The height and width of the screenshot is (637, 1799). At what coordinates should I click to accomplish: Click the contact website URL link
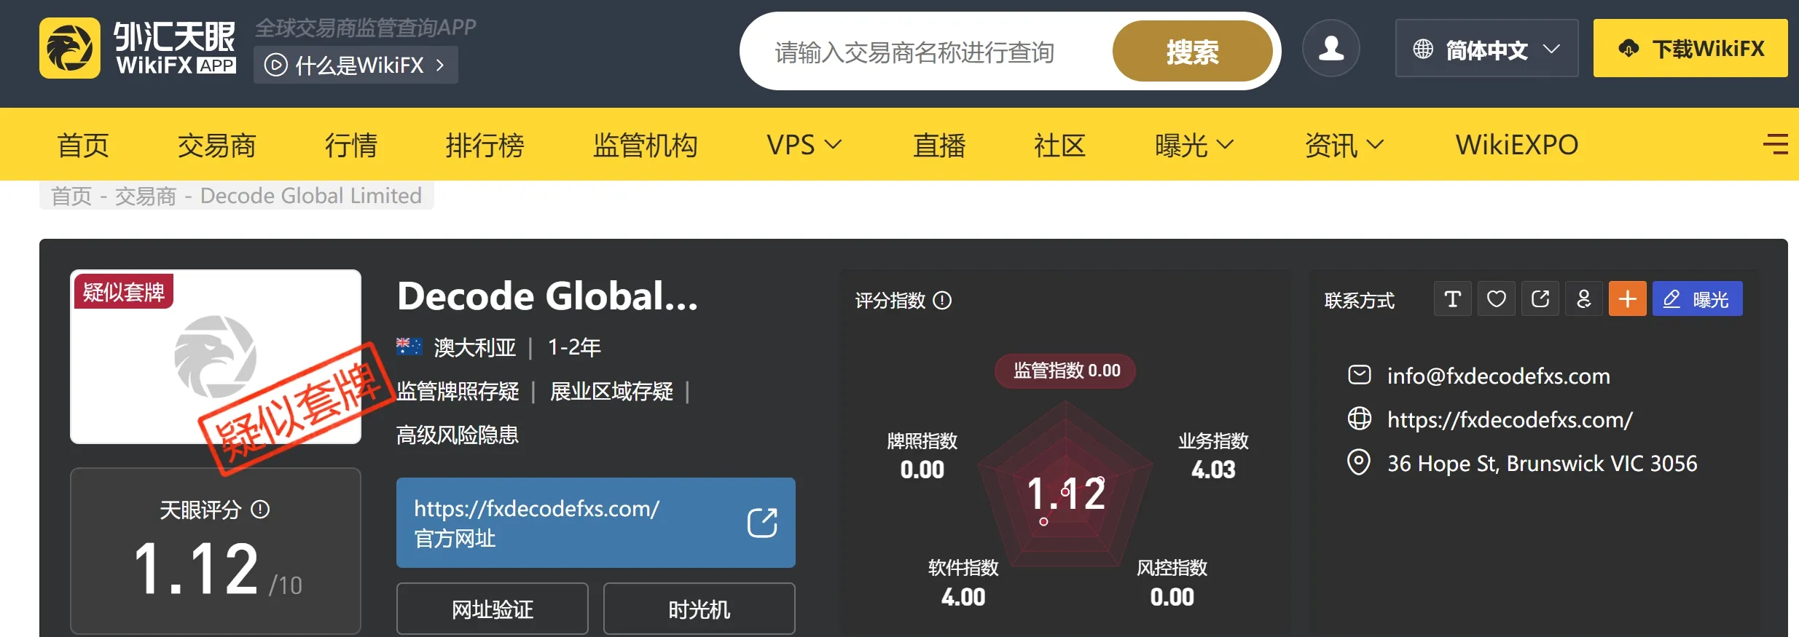[x=1510, y=419]
